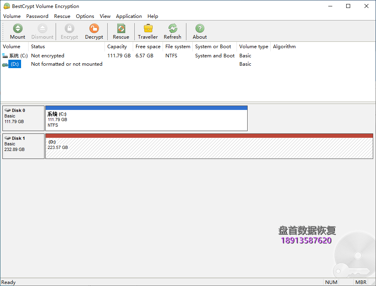The image size is (376, 286).
Task: Sort by the Algorithm column header
Action: [285, 47]
